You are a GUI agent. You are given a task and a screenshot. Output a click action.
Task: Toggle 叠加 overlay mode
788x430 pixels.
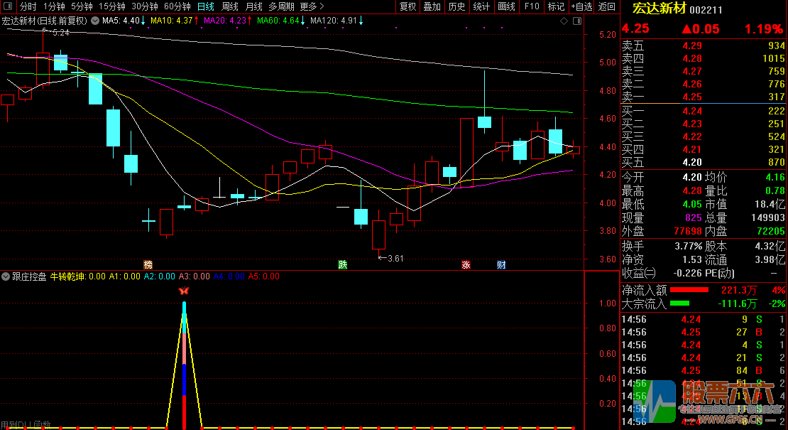(432, 6)
